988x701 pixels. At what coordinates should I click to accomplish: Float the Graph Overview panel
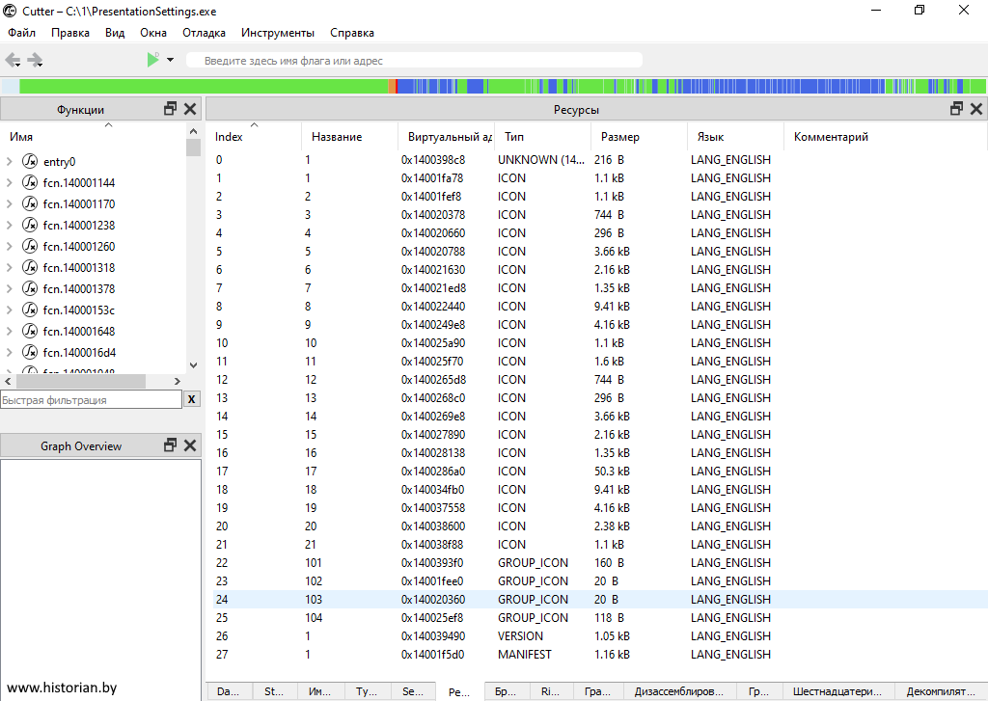(x=171, y=445)
